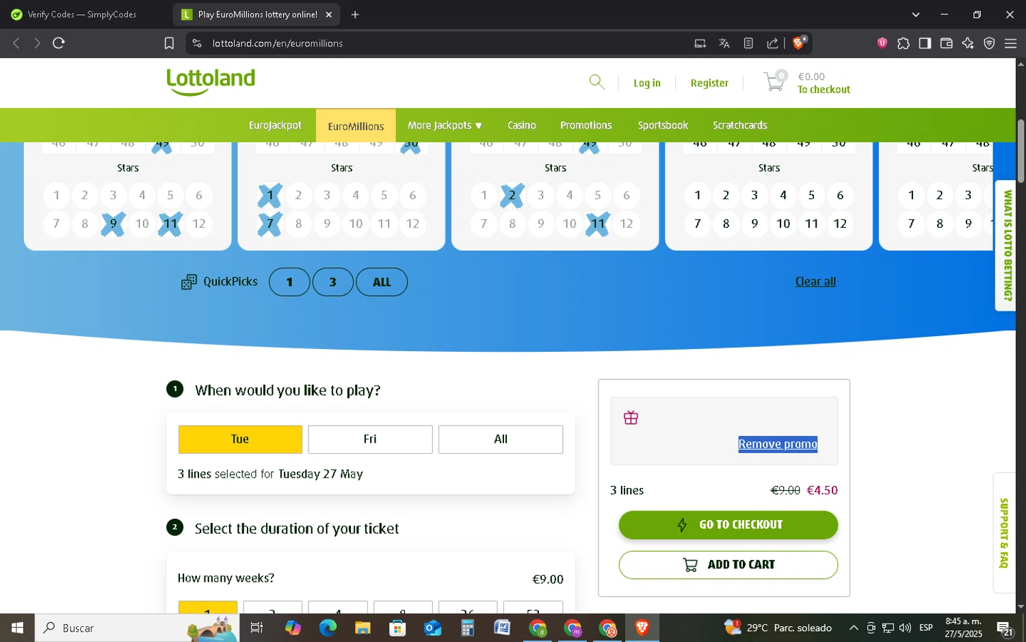Deselect star 7 in second ticket
Image resolution: width=1026 pixels, height=642 pixels.
(x=270, y=224)
